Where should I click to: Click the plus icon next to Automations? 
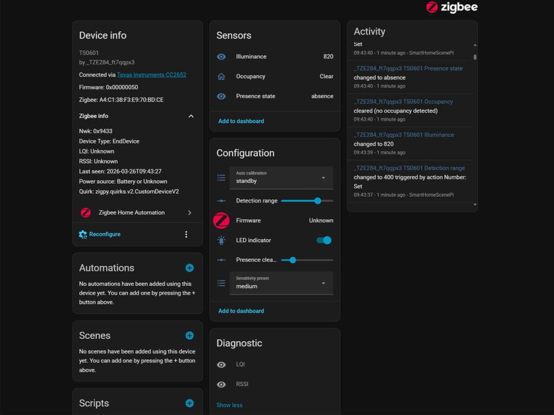pyautogui.click(x=189, y=268)
